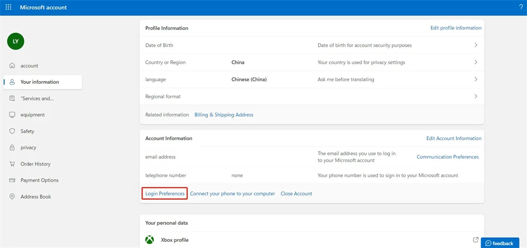Click the email address label
This screenshot has width=527, height=248.
point(161,156)
